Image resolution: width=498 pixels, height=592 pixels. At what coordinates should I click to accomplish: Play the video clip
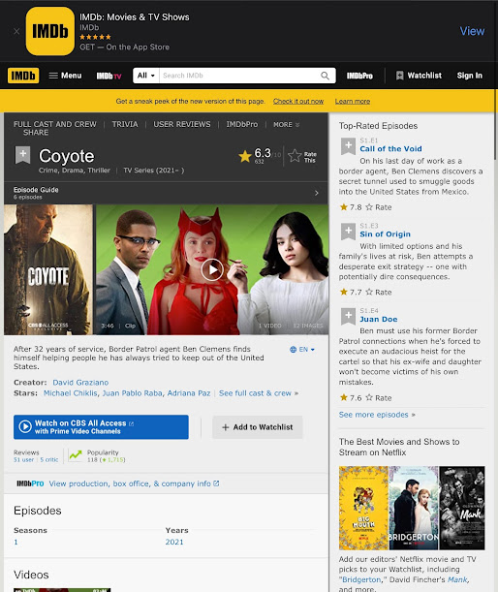pos(212,269)
